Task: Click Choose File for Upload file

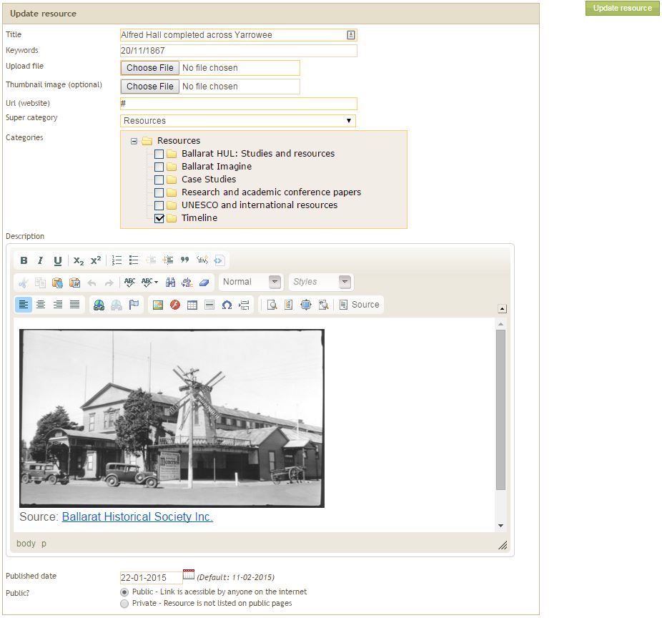Action: (150, 68)
